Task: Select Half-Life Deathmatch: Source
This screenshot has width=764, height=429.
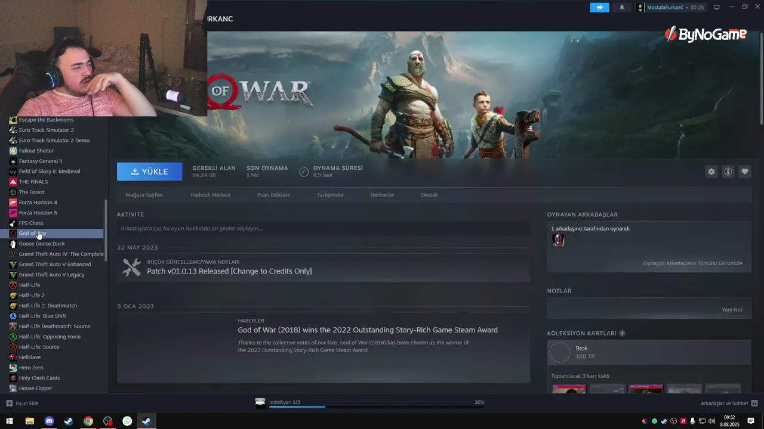Action: 54,327
